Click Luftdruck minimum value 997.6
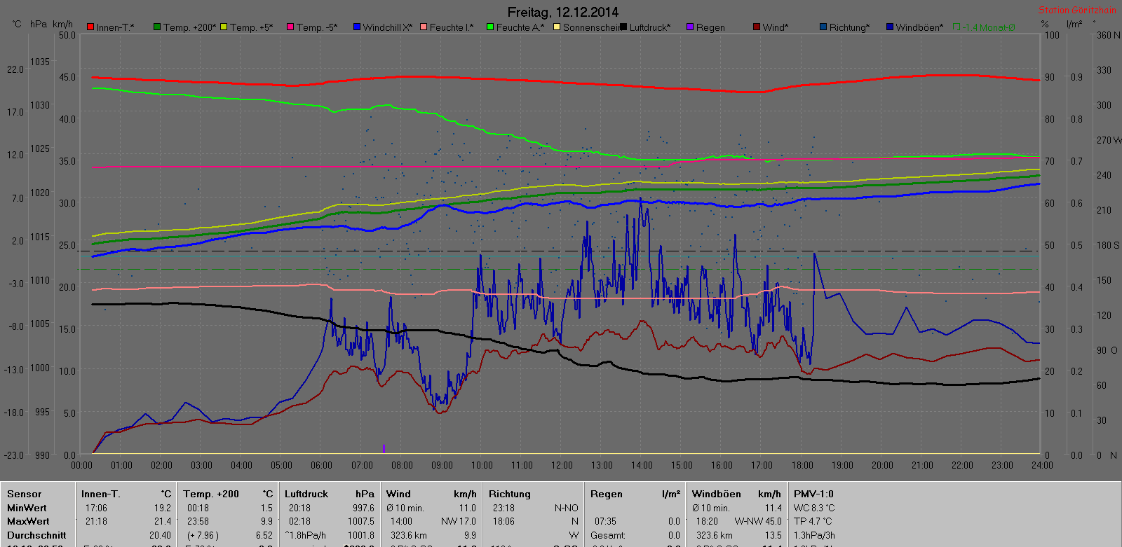 click(363, 508)
